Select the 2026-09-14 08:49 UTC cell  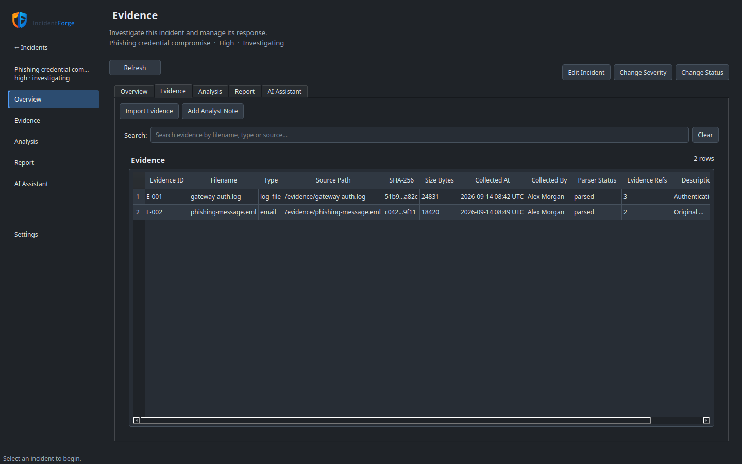pyautogui.click(x=492, y=212)
